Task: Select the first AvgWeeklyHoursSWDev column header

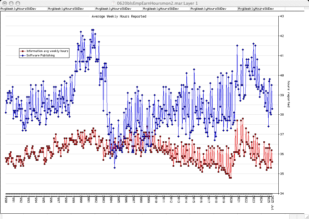Action: pos(18,9)
